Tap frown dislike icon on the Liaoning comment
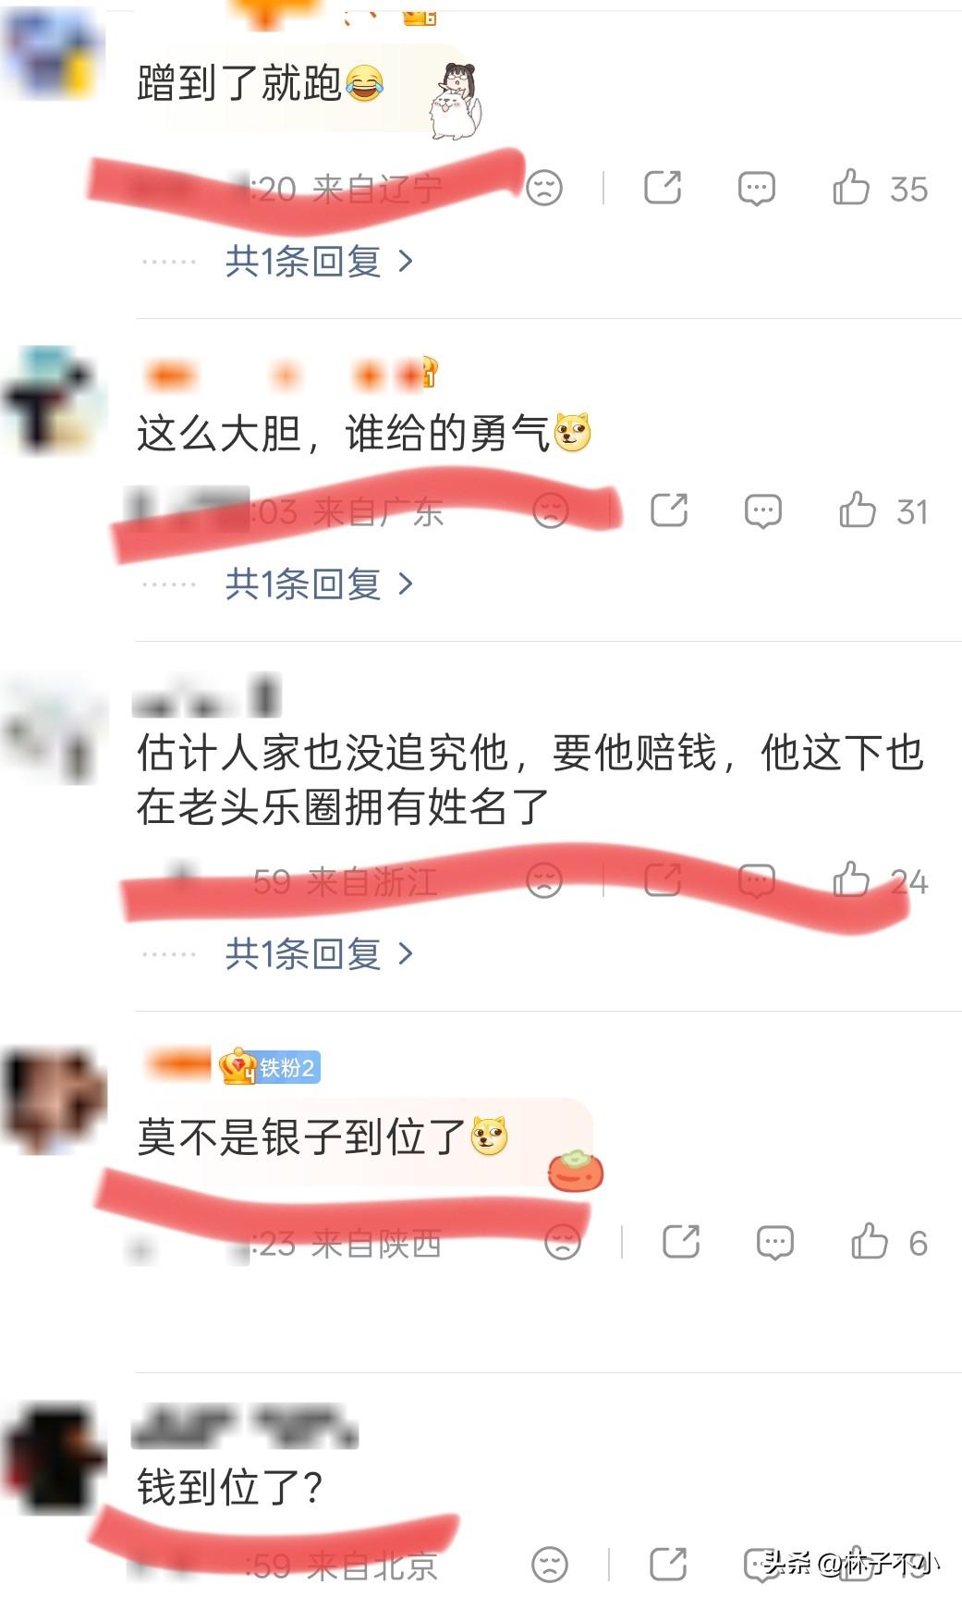Screen dimensions: 962x1597 click(x=544, y=188)
